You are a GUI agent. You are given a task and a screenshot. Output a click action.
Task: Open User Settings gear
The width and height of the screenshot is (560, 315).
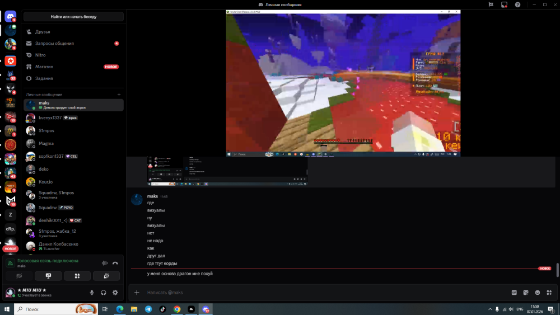pos(115,293)
